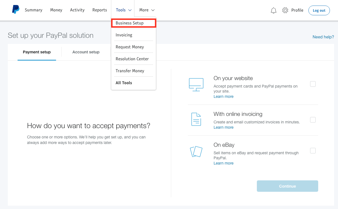Click the How do you want to accept payments? heading

pyautogui.click(x=89, y=126)
